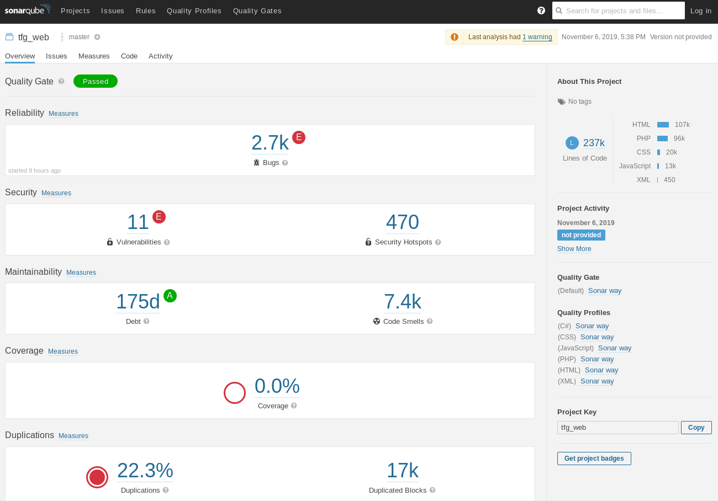The height and width of the screenshot is (501, 718).
Task: Click the Copy project key button
Action: point(696,428)
